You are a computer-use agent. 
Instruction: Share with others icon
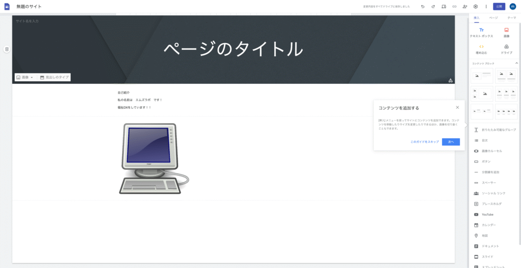click(465, 6)
